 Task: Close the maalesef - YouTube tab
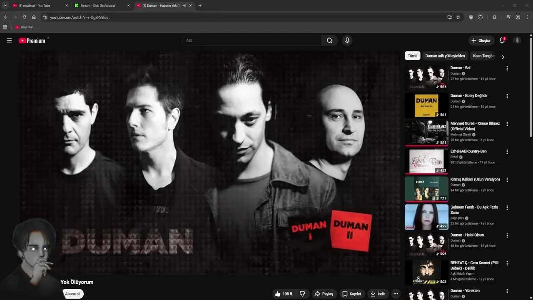(66, 5)
